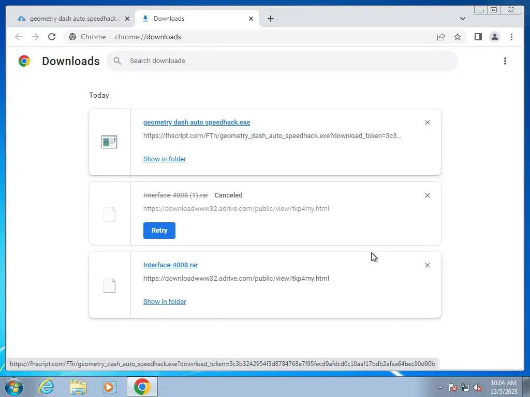The image size is (530, 397).
Task: Show hidden tray icons arrow
Action: coord(440,387)
